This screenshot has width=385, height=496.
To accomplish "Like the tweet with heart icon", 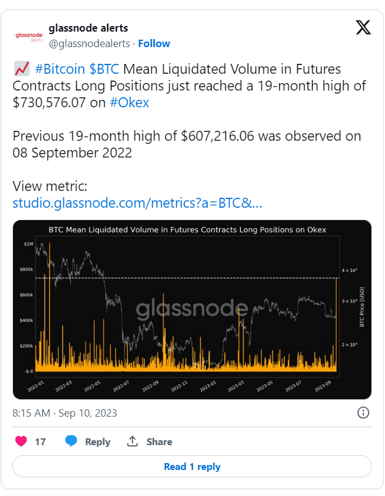I will (22, 441).
